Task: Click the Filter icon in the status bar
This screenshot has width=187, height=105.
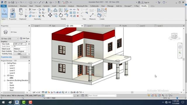Action: click(x=170, y=95)
